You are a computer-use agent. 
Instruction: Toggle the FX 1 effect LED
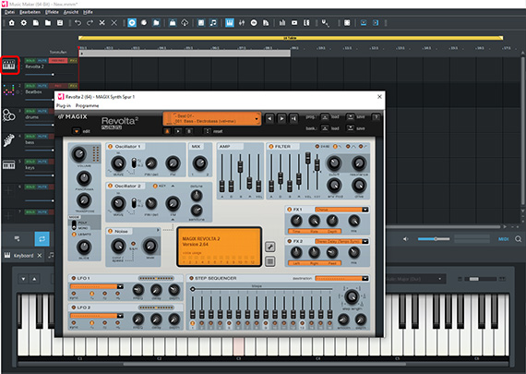(289, 209)
